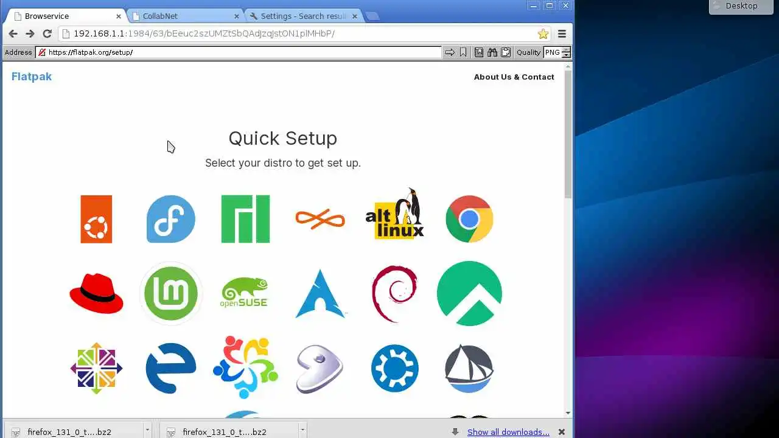Open first firefox_131 download's dropdown arrow

(x=147, y=429)
